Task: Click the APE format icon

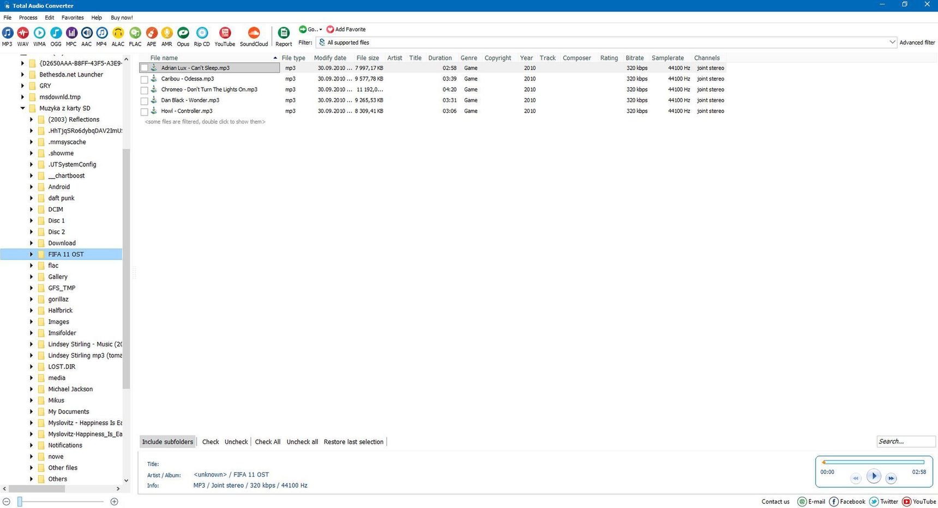Action: 152,33
